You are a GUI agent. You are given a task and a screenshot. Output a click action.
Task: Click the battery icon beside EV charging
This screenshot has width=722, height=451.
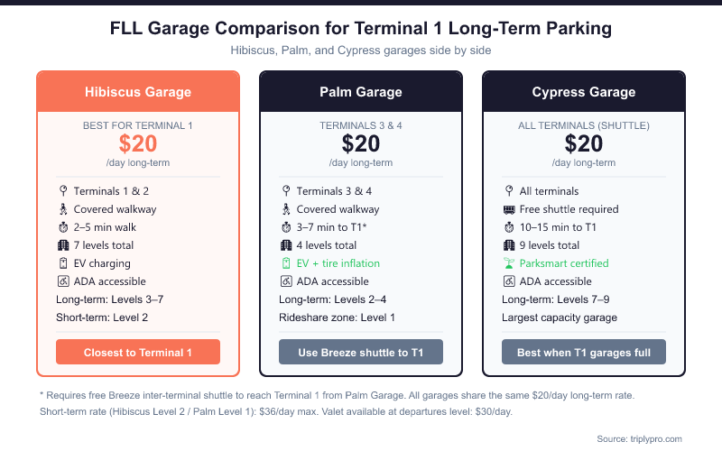(63, 263)
